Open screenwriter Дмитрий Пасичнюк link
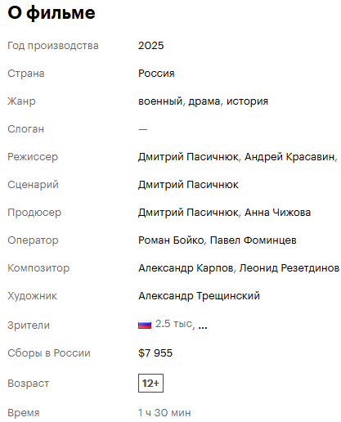 188,185
